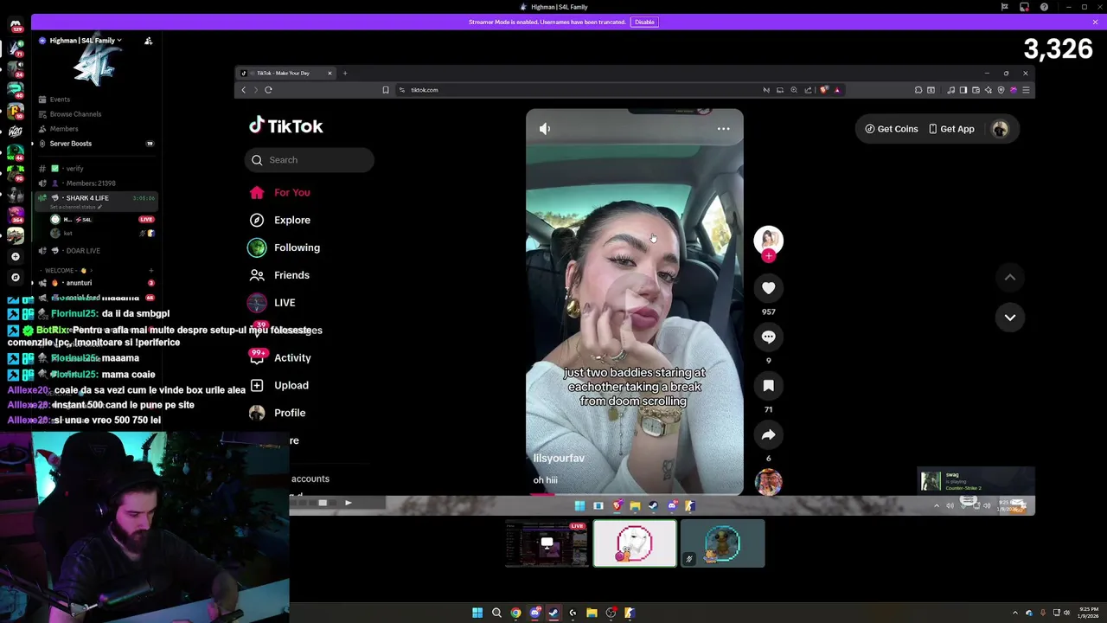
Task: Click the TikTok logo
Action: 286,126
